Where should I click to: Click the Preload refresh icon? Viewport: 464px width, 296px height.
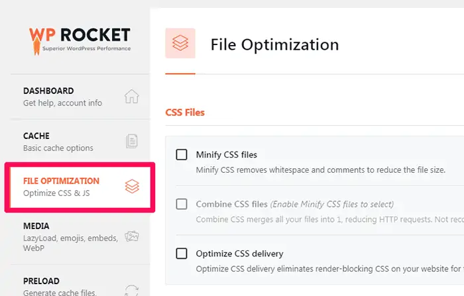point(132,287)
